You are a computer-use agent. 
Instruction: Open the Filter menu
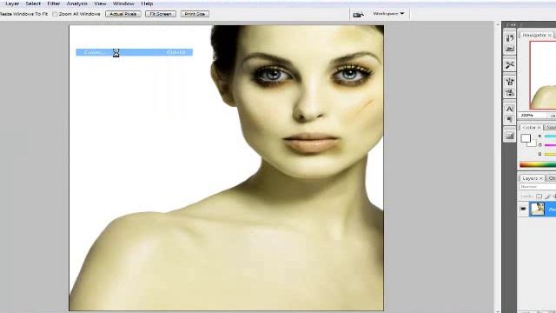coord(54,3)
